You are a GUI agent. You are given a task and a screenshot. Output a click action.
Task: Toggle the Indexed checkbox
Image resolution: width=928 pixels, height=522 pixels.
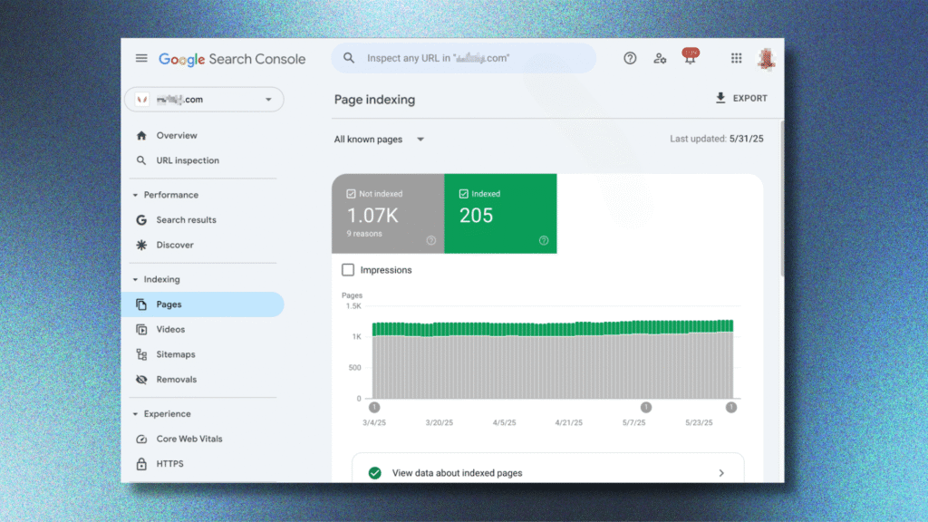point(463,194)
